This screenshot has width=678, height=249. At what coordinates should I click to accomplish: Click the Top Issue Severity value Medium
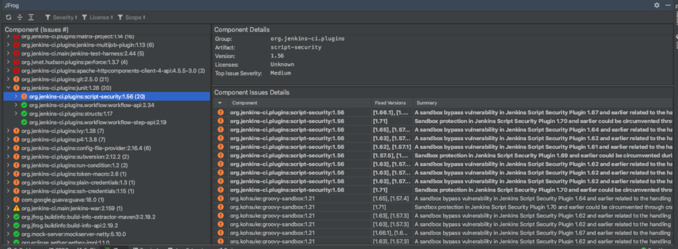pos(281,73)
